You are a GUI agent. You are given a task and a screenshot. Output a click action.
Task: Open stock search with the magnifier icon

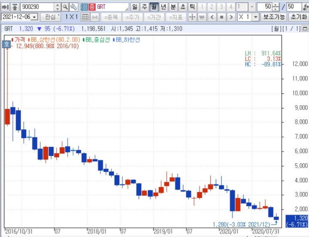pyautogui.click(x=65, y=7)
